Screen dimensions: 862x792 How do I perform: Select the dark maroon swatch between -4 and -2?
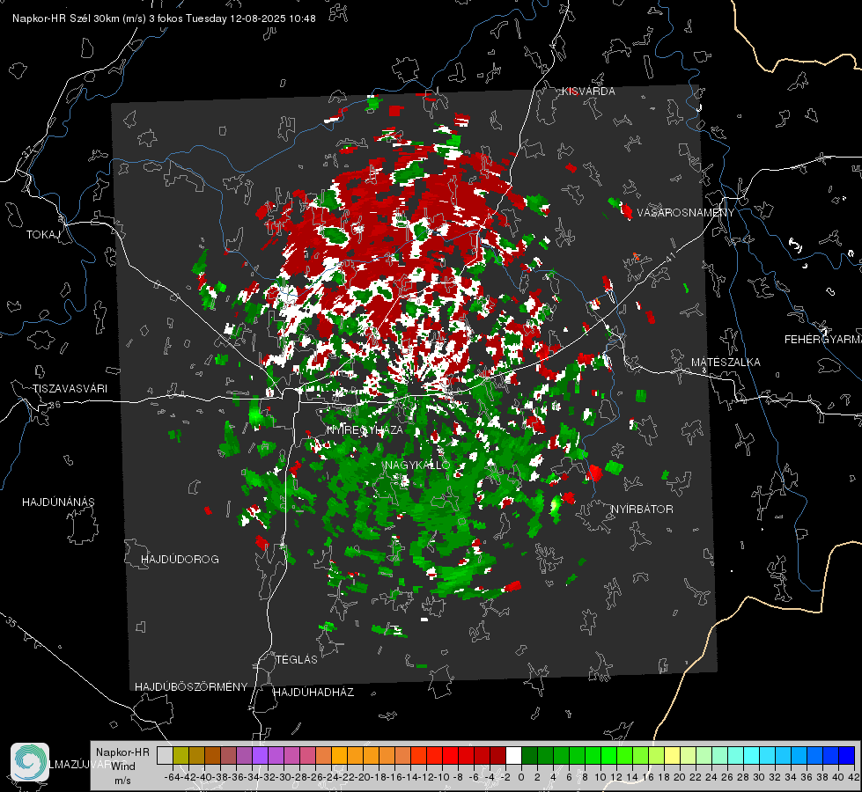[497, 756]
